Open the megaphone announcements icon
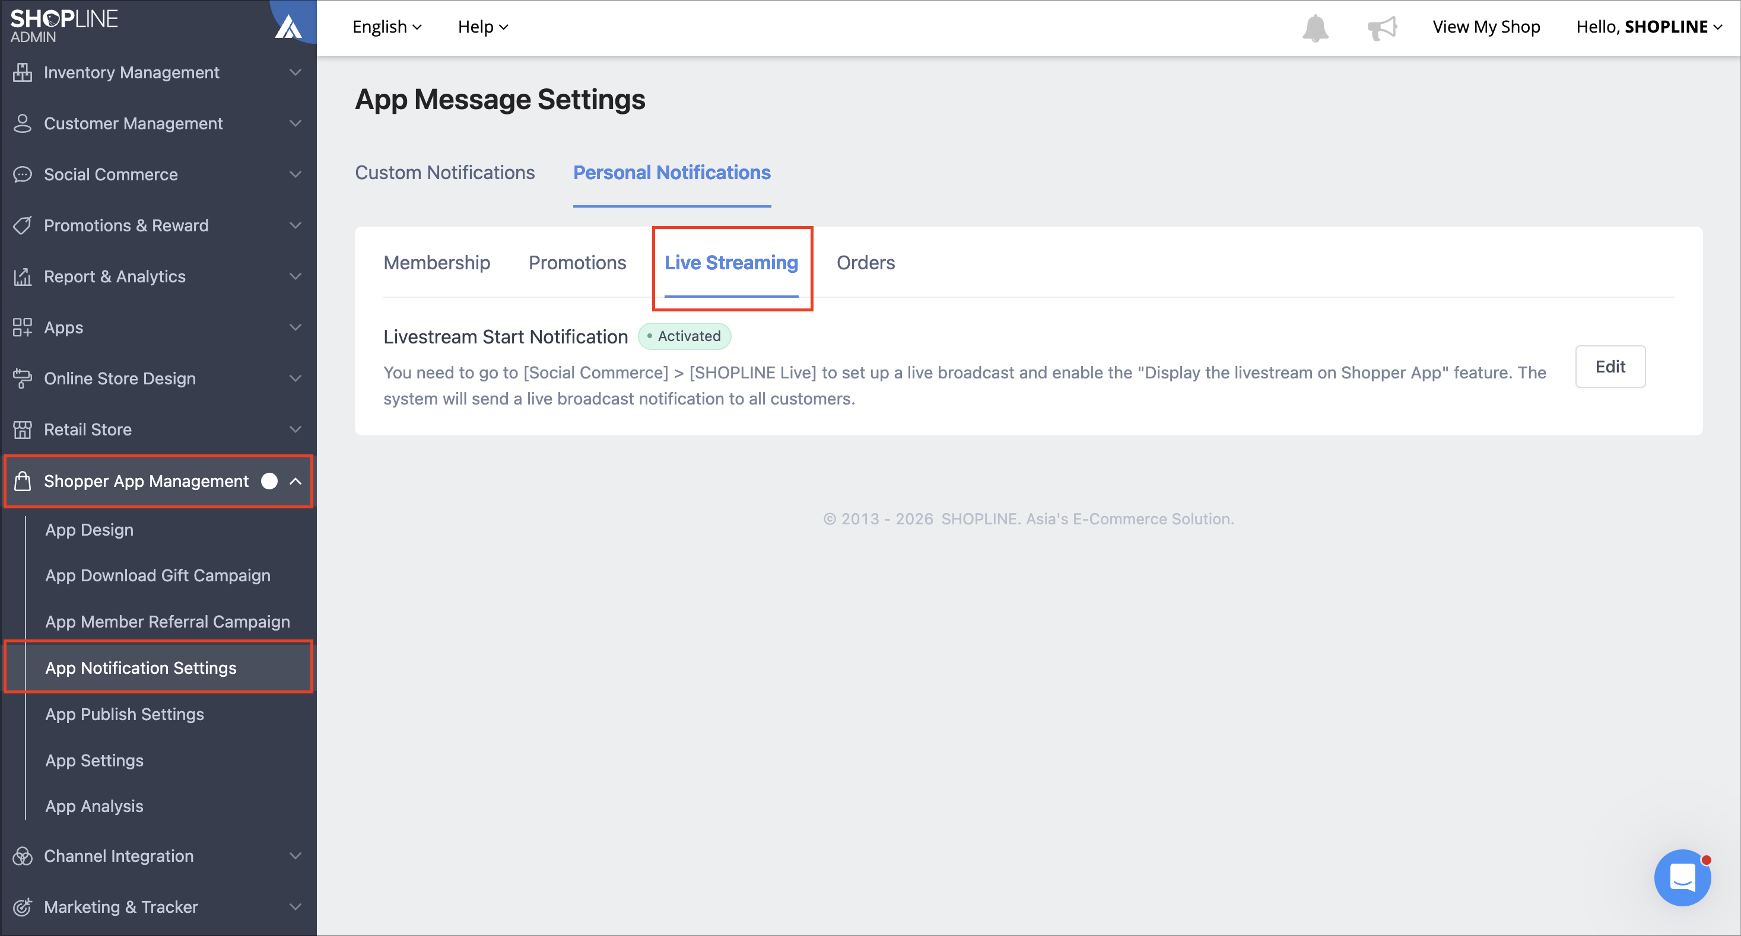 (x=1381, y=28)
